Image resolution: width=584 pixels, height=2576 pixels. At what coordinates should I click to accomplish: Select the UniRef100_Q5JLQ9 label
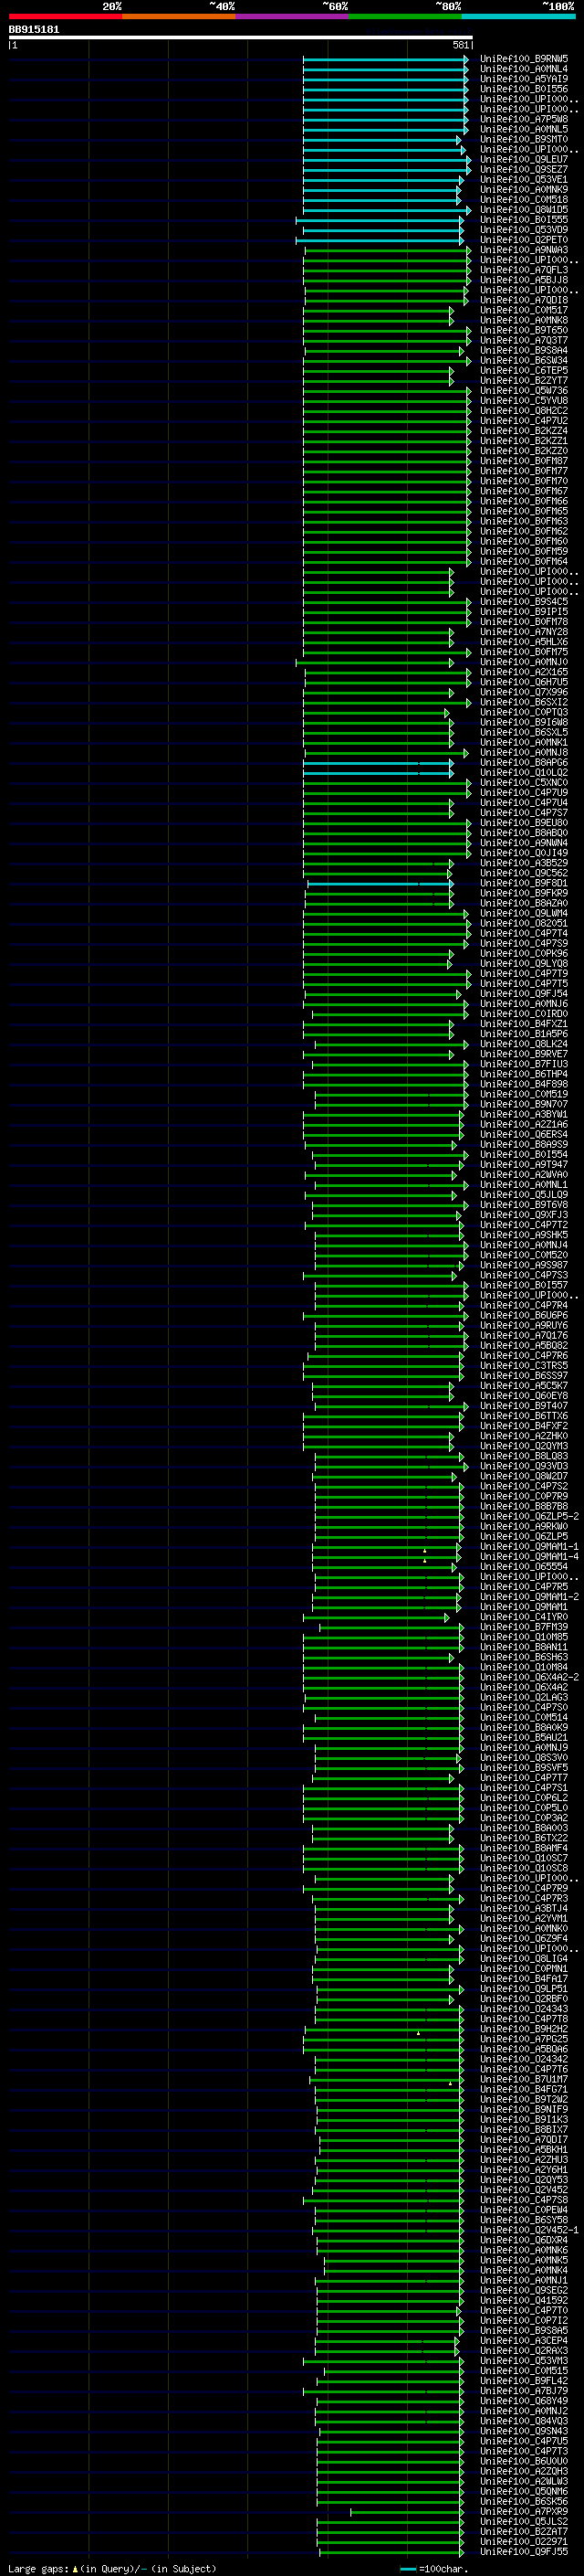pos(524,1195)
